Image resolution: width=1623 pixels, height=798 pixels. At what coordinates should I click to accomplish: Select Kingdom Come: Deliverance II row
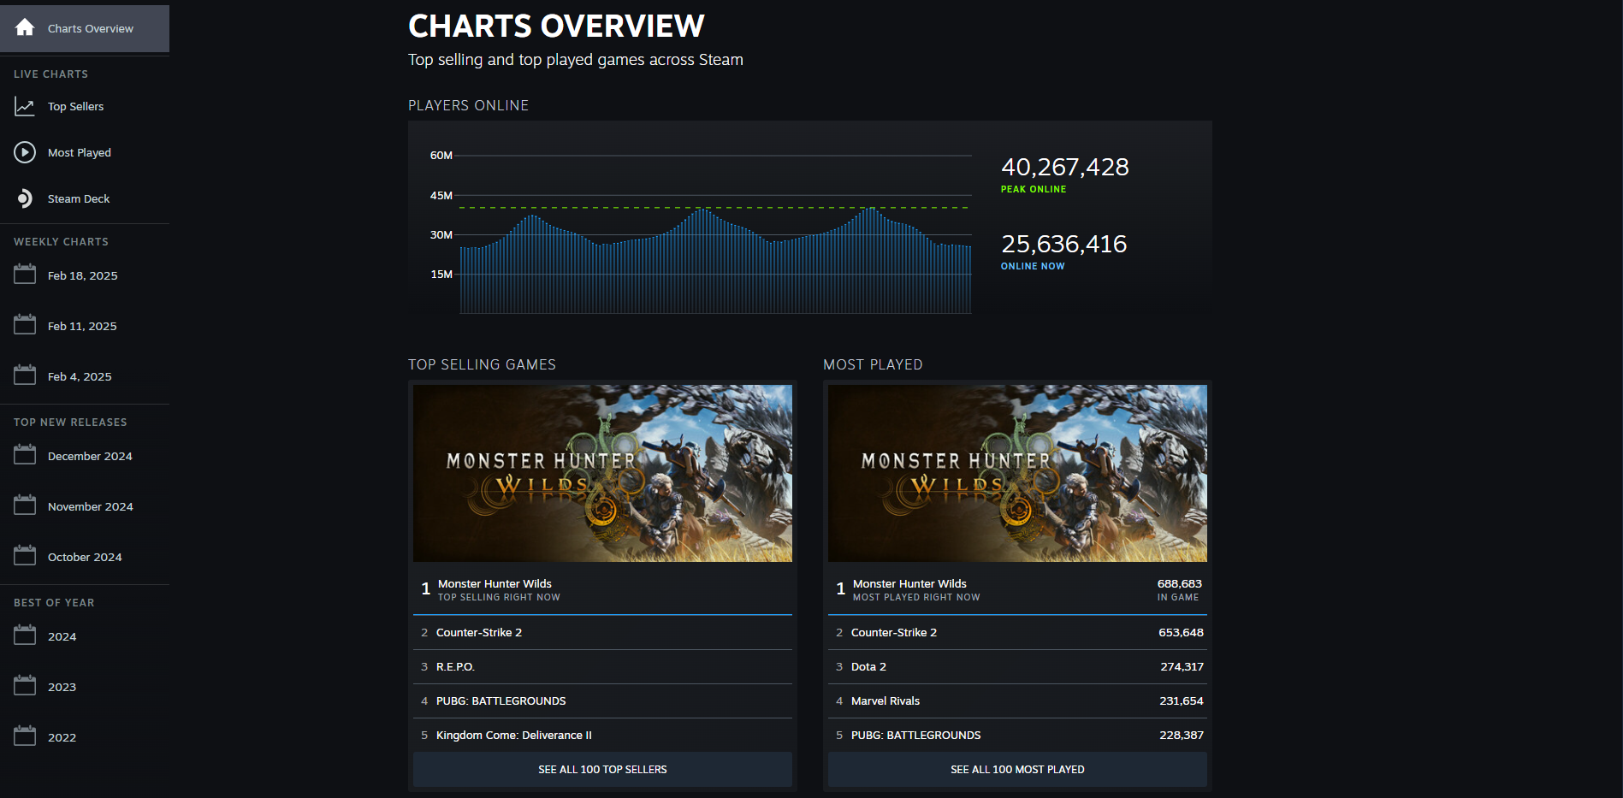602,736
